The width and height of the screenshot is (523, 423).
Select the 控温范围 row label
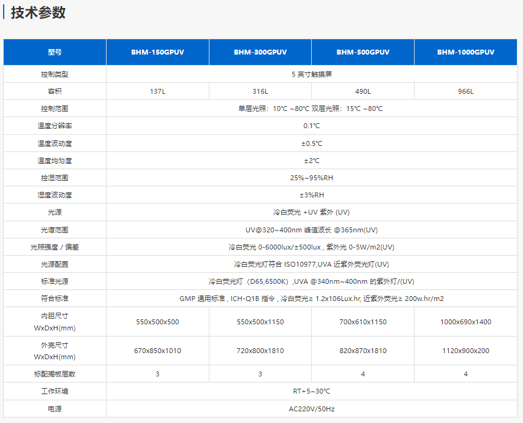[x=55, y=109]
